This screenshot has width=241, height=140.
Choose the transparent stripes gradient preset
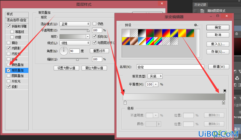[x=166, y=41]
